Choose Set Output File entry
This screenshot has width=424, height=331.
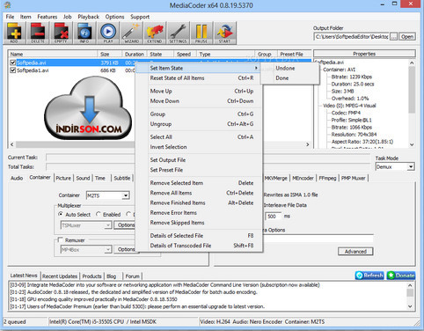(x=200, y=160)
